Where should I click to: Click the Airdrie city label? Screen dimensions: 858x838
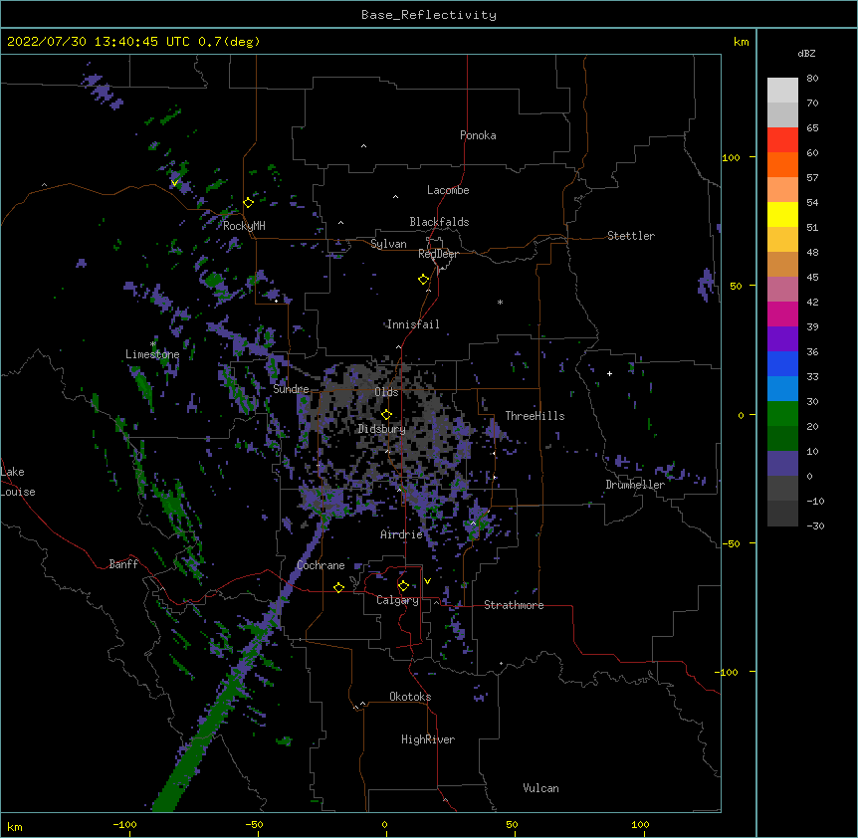tap(402, 534)
